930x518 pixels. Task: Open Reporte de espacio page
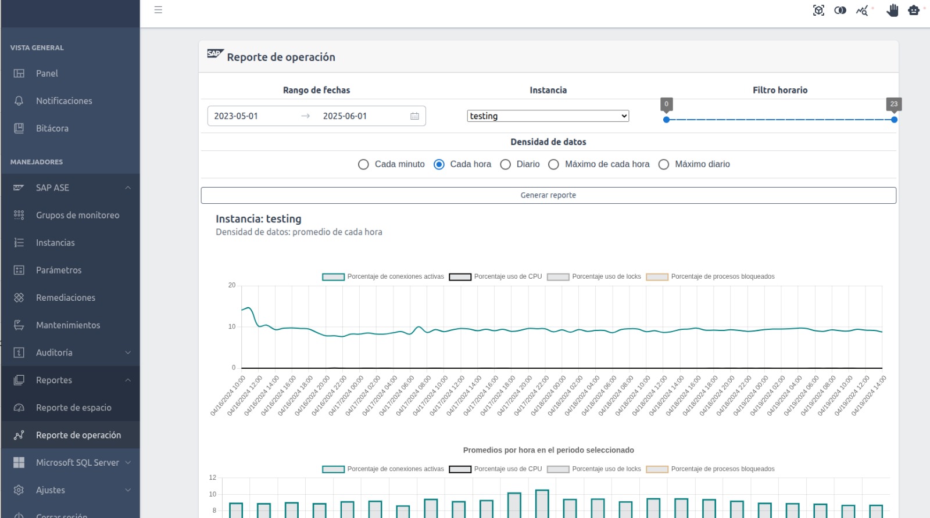73,408
